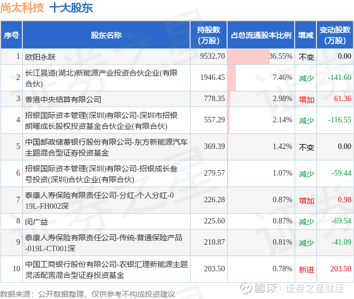The width and height of the screenshot is (354, 299).
Task: Click holding value 778.35
Action: point(214,99)
